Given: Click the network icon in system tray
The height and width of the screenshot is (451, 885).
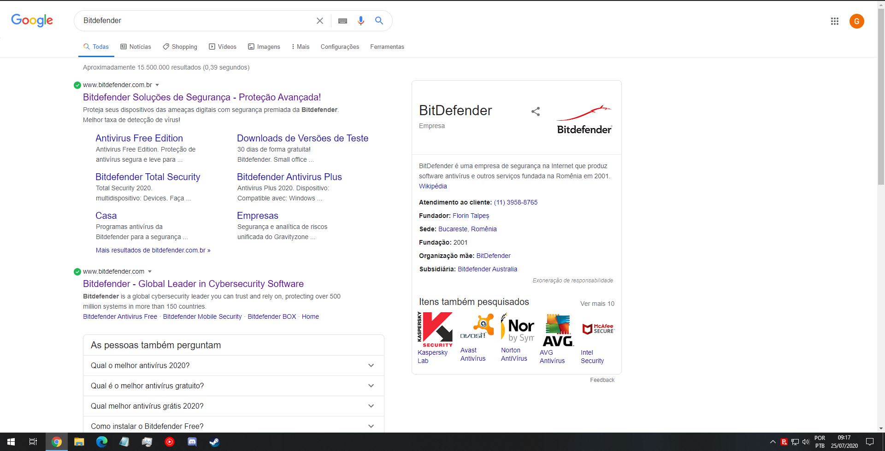Looking at the screenshot, I should [795, 442].
